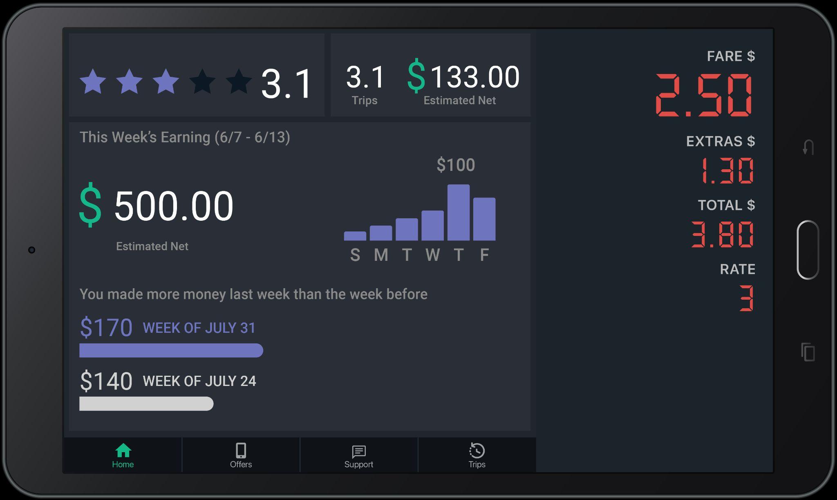Select the Sunday bar in earnings chart

355,236
